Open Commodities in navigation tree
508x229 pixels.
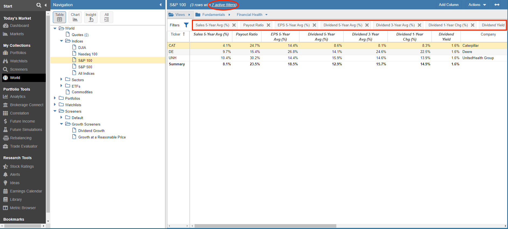82,92
